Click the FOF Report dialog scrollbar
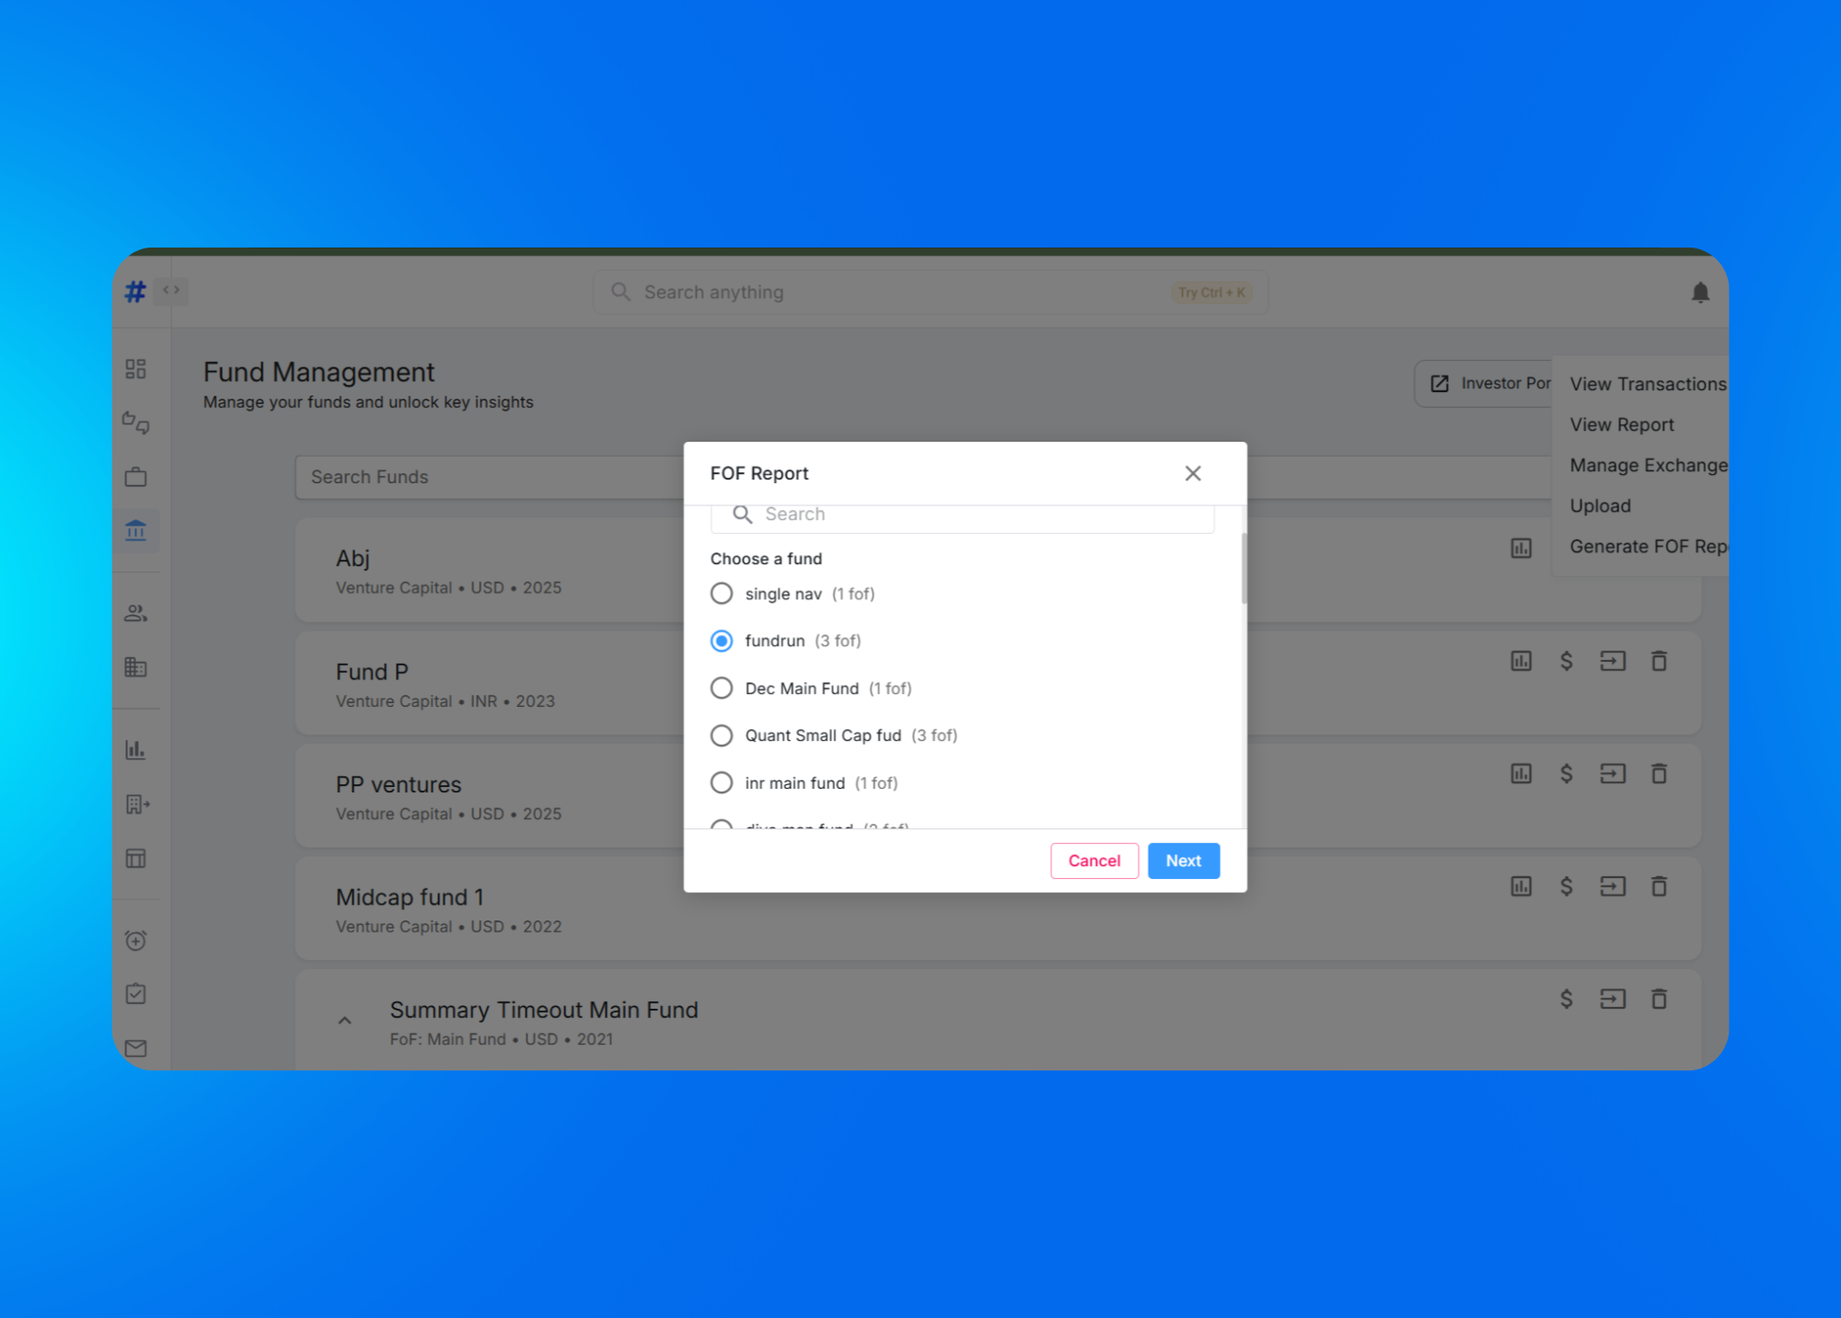 pos(1244,569)
